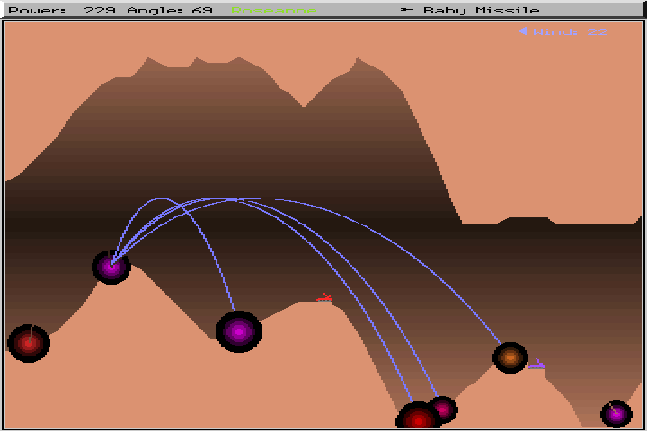Click the large purple explosion in the middle valley
647x431 pixels.
[239, 331]
